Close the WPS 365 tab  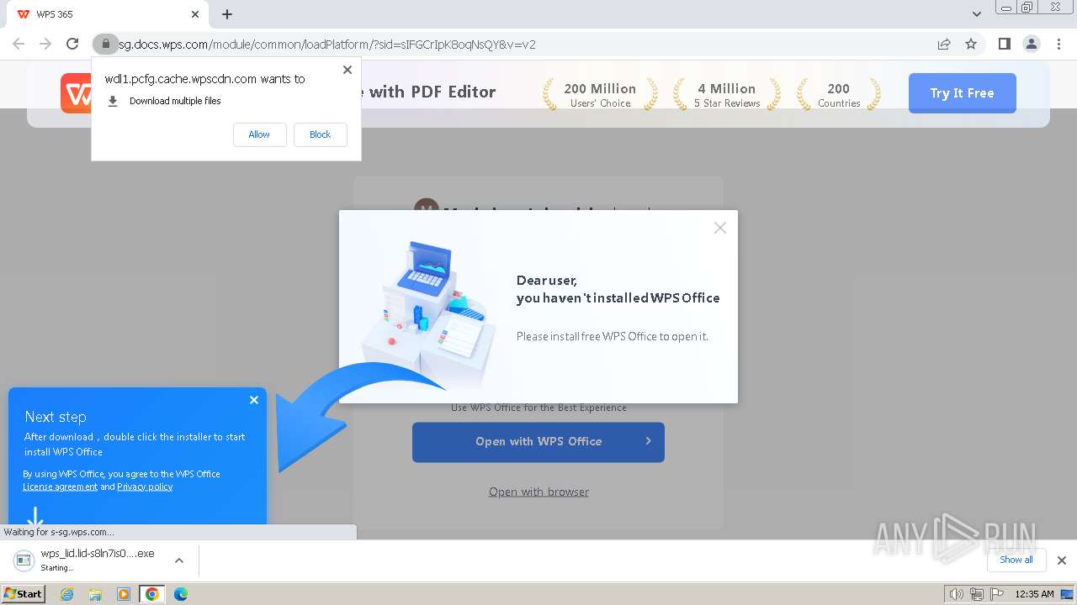pos(195,14)
